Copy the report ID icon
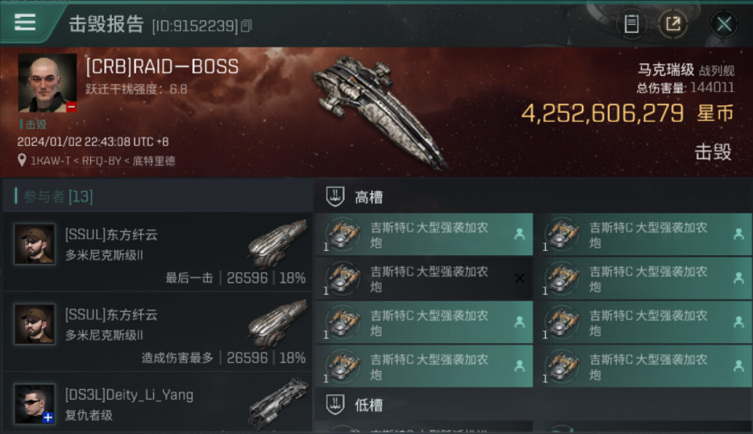This screenshot has height=434, width=753. coord(247,25)
